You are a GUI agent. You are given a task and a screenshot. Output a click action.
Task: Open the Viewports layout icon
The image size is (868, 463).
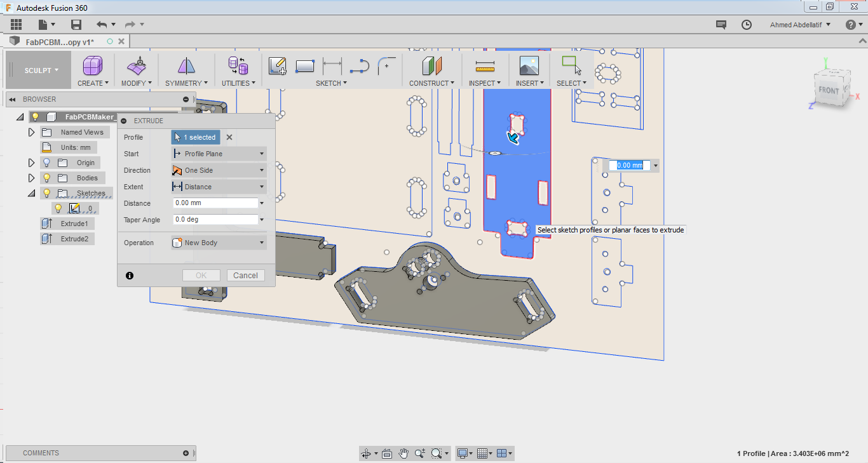[x=501, y=453]
